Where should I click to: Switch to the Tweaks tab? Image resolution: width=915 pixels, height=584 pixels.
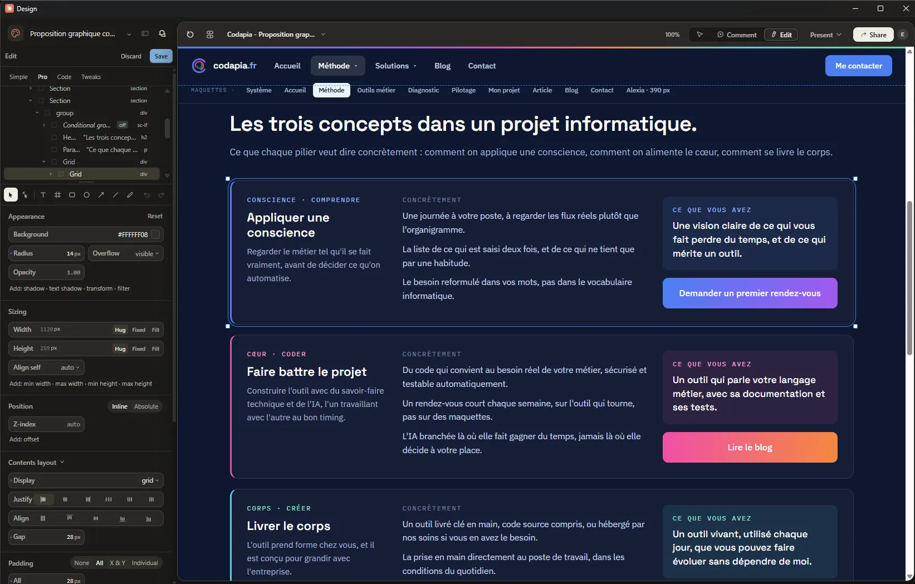91,77
